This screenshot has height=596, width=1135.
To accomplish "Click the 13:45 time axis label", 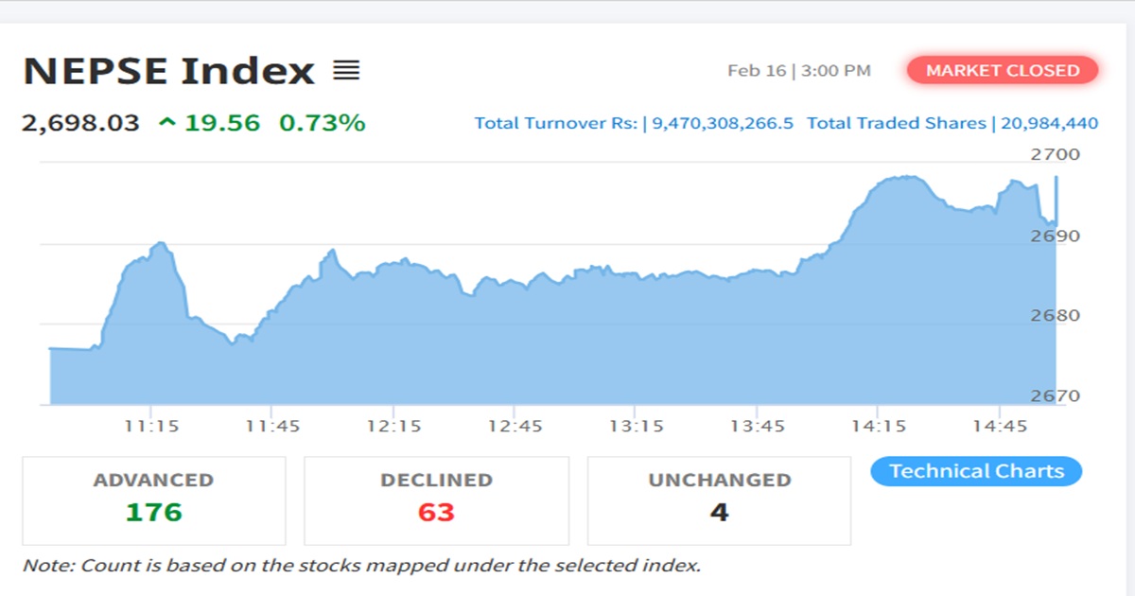I will (758, 427).
